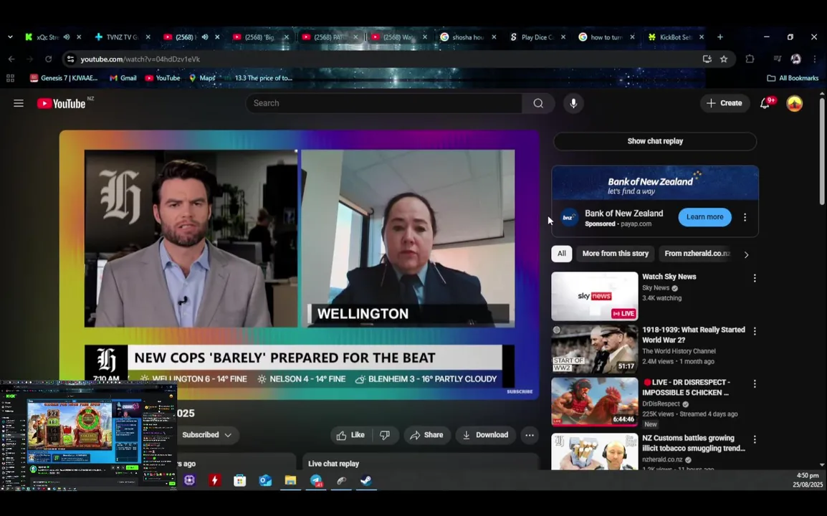
Task: Click Show chat replay button
Action: tap(655, 141)
